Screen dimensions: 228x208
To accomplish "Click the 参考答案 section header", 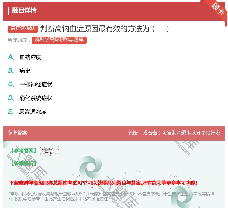I will [17, 133].
